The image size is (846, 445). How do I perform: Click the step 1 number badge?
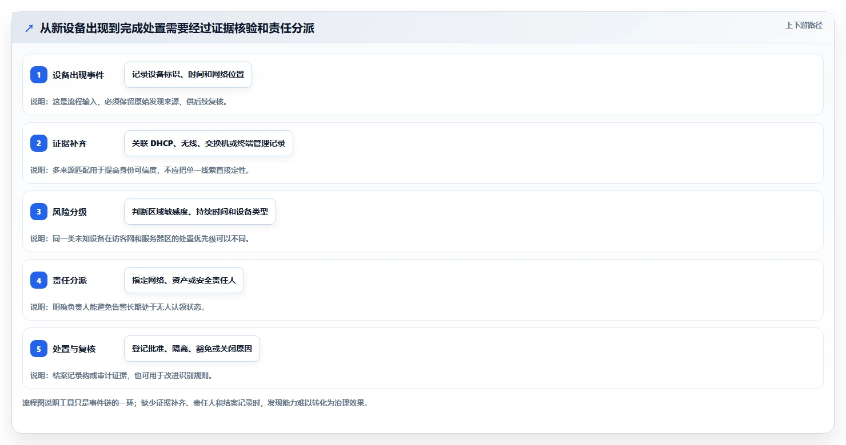pyautogui.click(x=39, y=75)
